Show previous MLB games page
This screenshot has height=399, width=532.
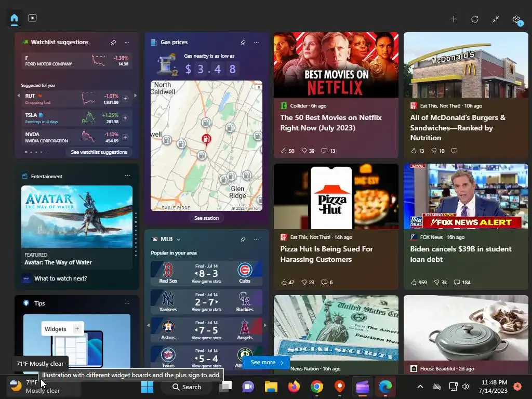148,325
